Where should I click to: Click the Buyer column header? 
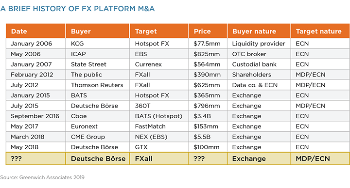98,31
